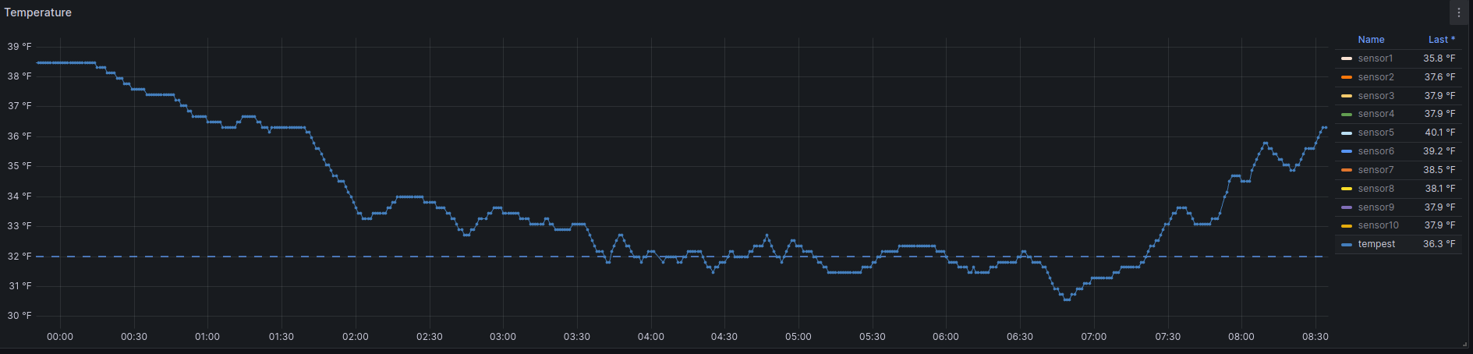The height and width of the screenshot is (354, 1473).
Task: Click the 37.6 °F value for sensor2
Action: pyautogui.click(x=1439, y=77)
